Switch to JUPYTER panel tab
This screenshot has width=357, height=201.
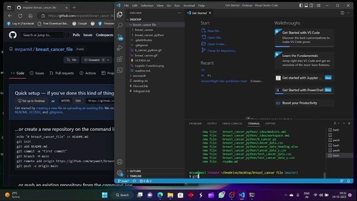coord(270,123)
